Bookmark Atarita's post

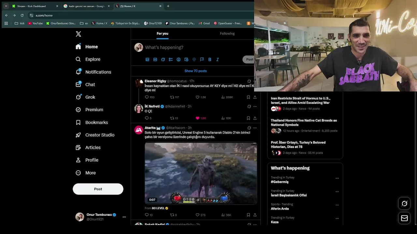click(248, 215)
